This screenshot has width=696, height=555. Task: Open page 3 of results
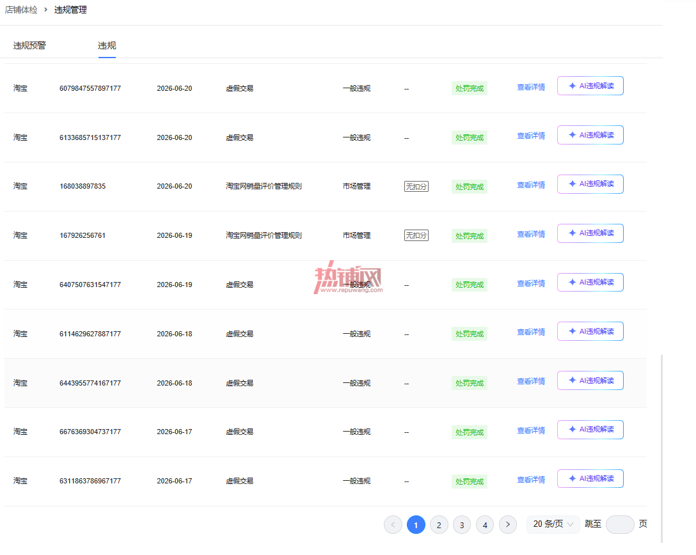[462, 524]
